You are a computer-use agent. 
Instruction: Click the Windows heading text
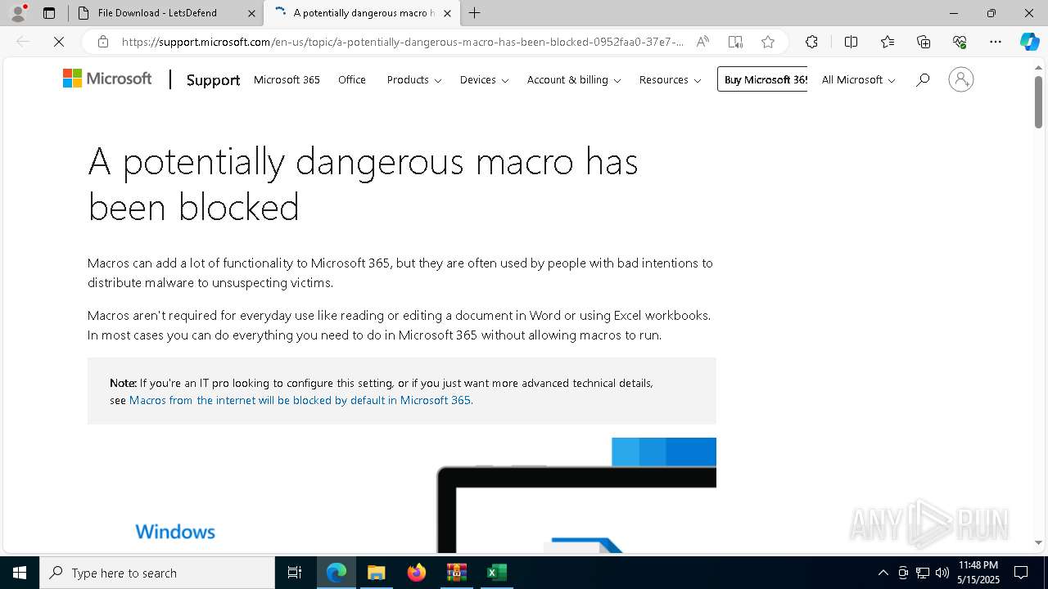click(175, 531)
